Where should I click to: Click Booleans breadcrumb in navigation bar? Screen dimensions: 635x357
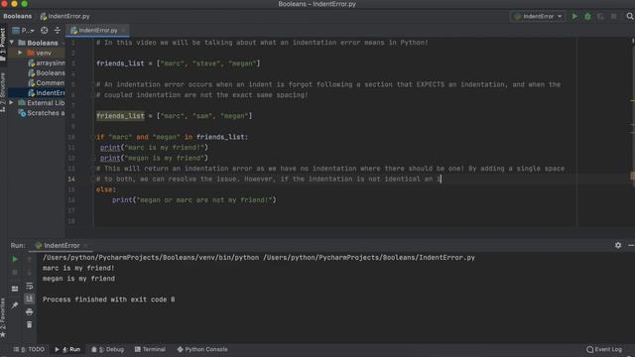click(18, 16)
